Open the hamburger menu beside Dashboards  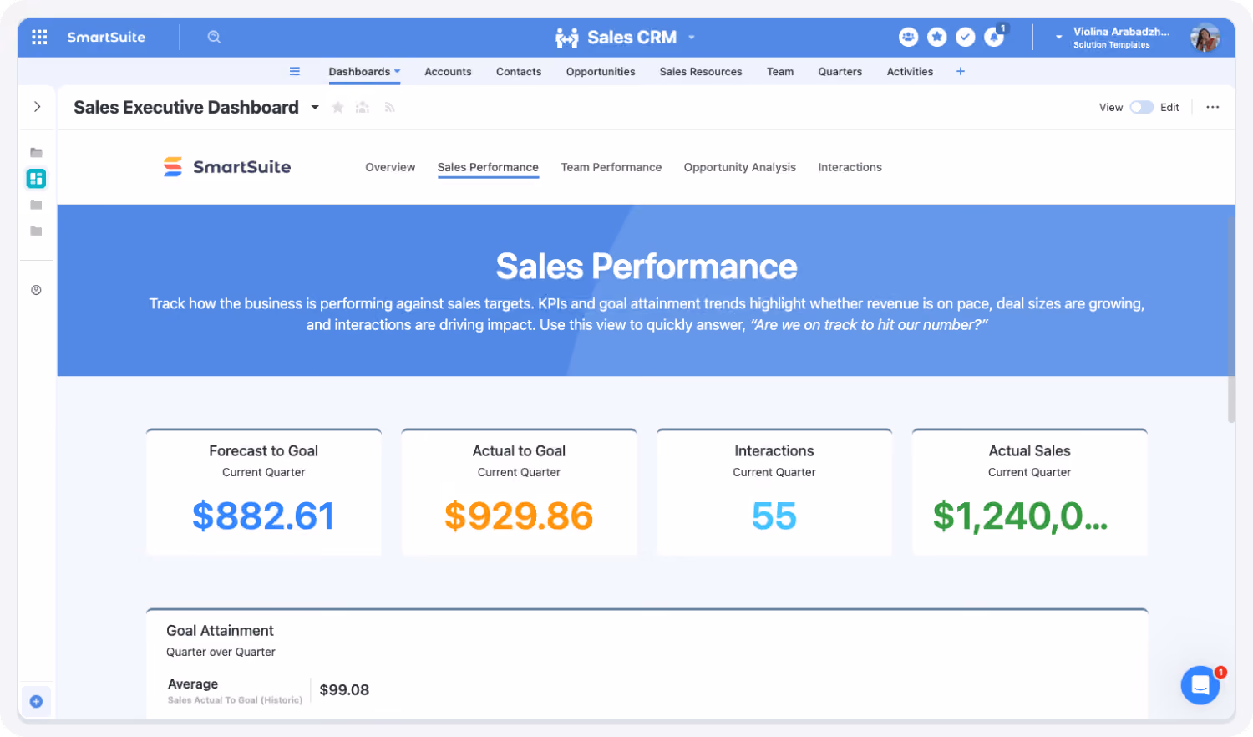pyautogui.click(x=295, y=72)
